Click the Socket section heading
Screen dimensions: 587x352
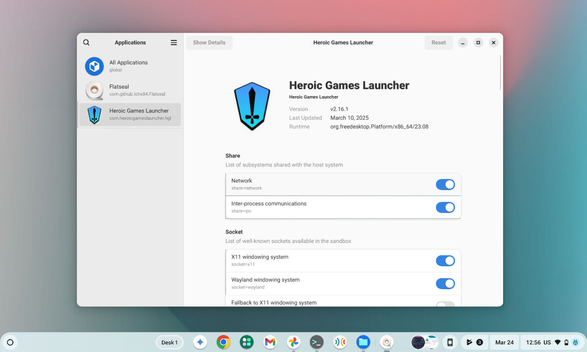click(x=234, y=232)
